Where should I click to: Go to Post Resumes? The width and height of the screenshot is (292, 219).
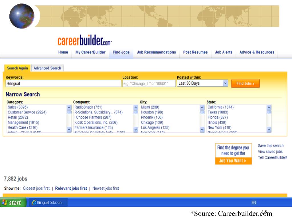195,52
